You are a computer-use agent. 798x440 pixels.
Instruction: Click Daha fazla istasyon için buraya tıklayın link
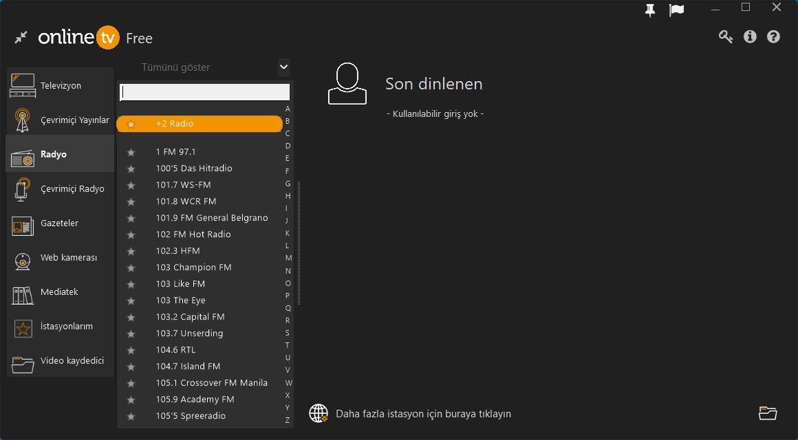(424, 414)
